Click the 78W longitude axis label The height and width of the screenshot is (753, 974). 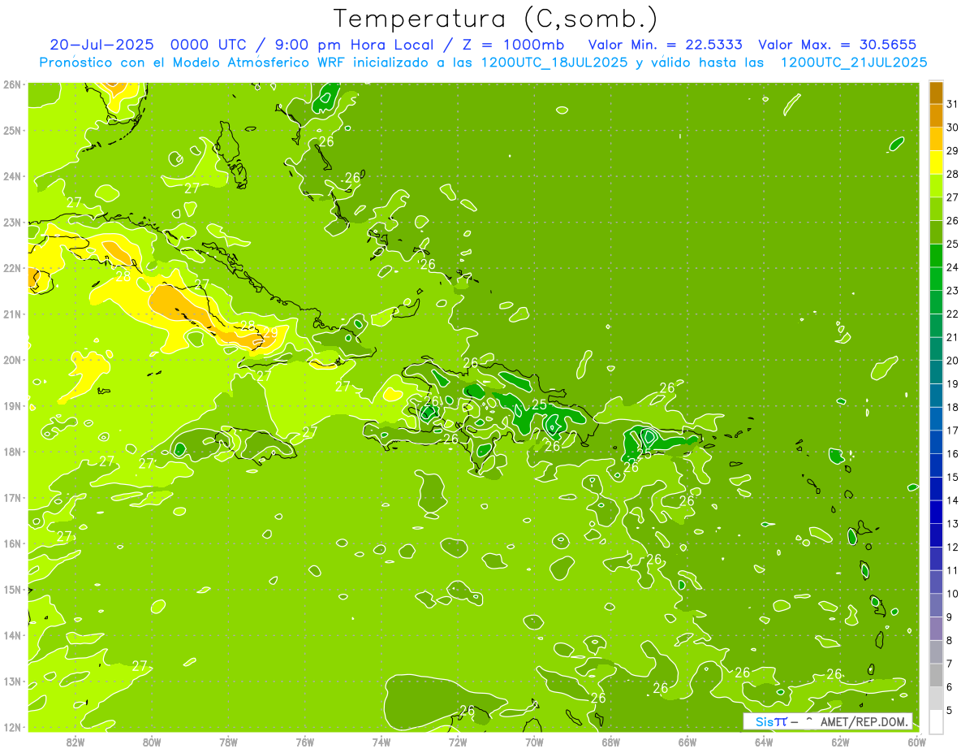(228, 742)
